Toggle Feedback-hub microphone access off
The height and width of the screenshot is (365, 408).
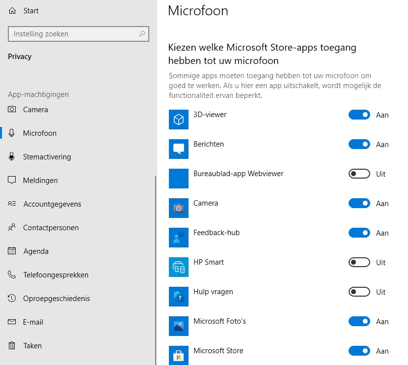tap(359, 233)
